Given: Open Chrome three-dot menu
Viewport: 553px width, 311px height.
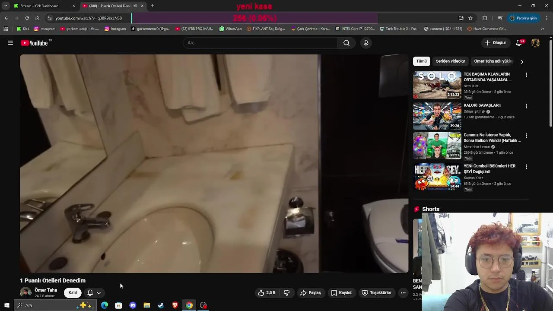Looking at the screenshot, I should pos(547,18).
